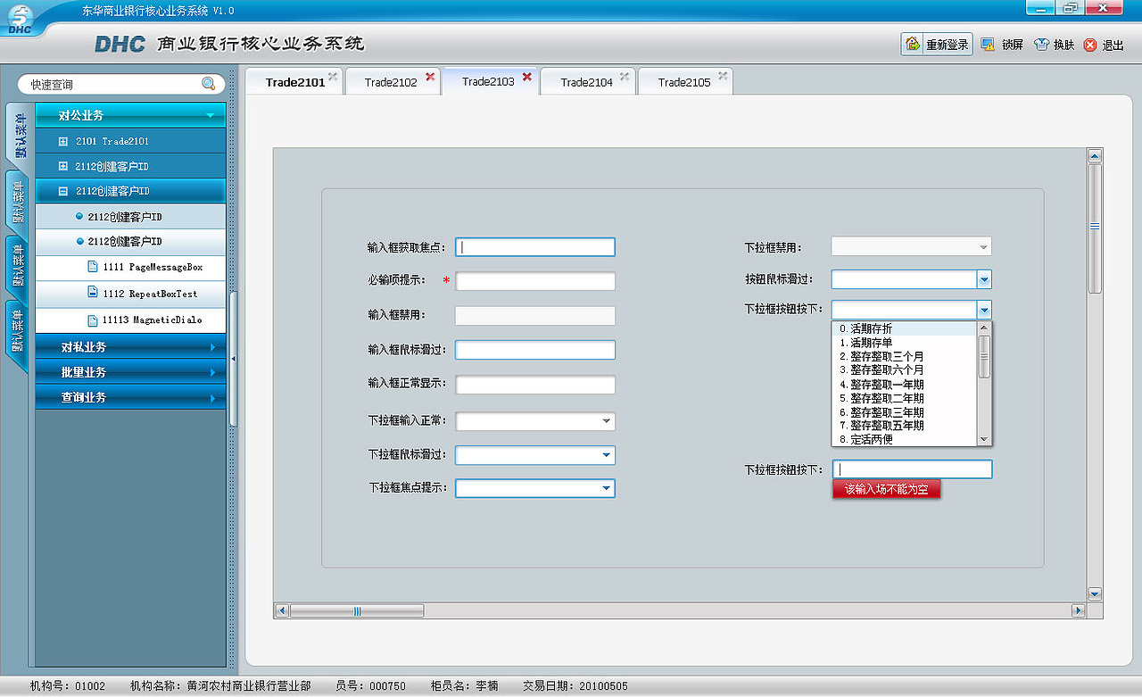Close the Trade2101 tab with its x
The image size is (1142, 697).
(333, 77)
